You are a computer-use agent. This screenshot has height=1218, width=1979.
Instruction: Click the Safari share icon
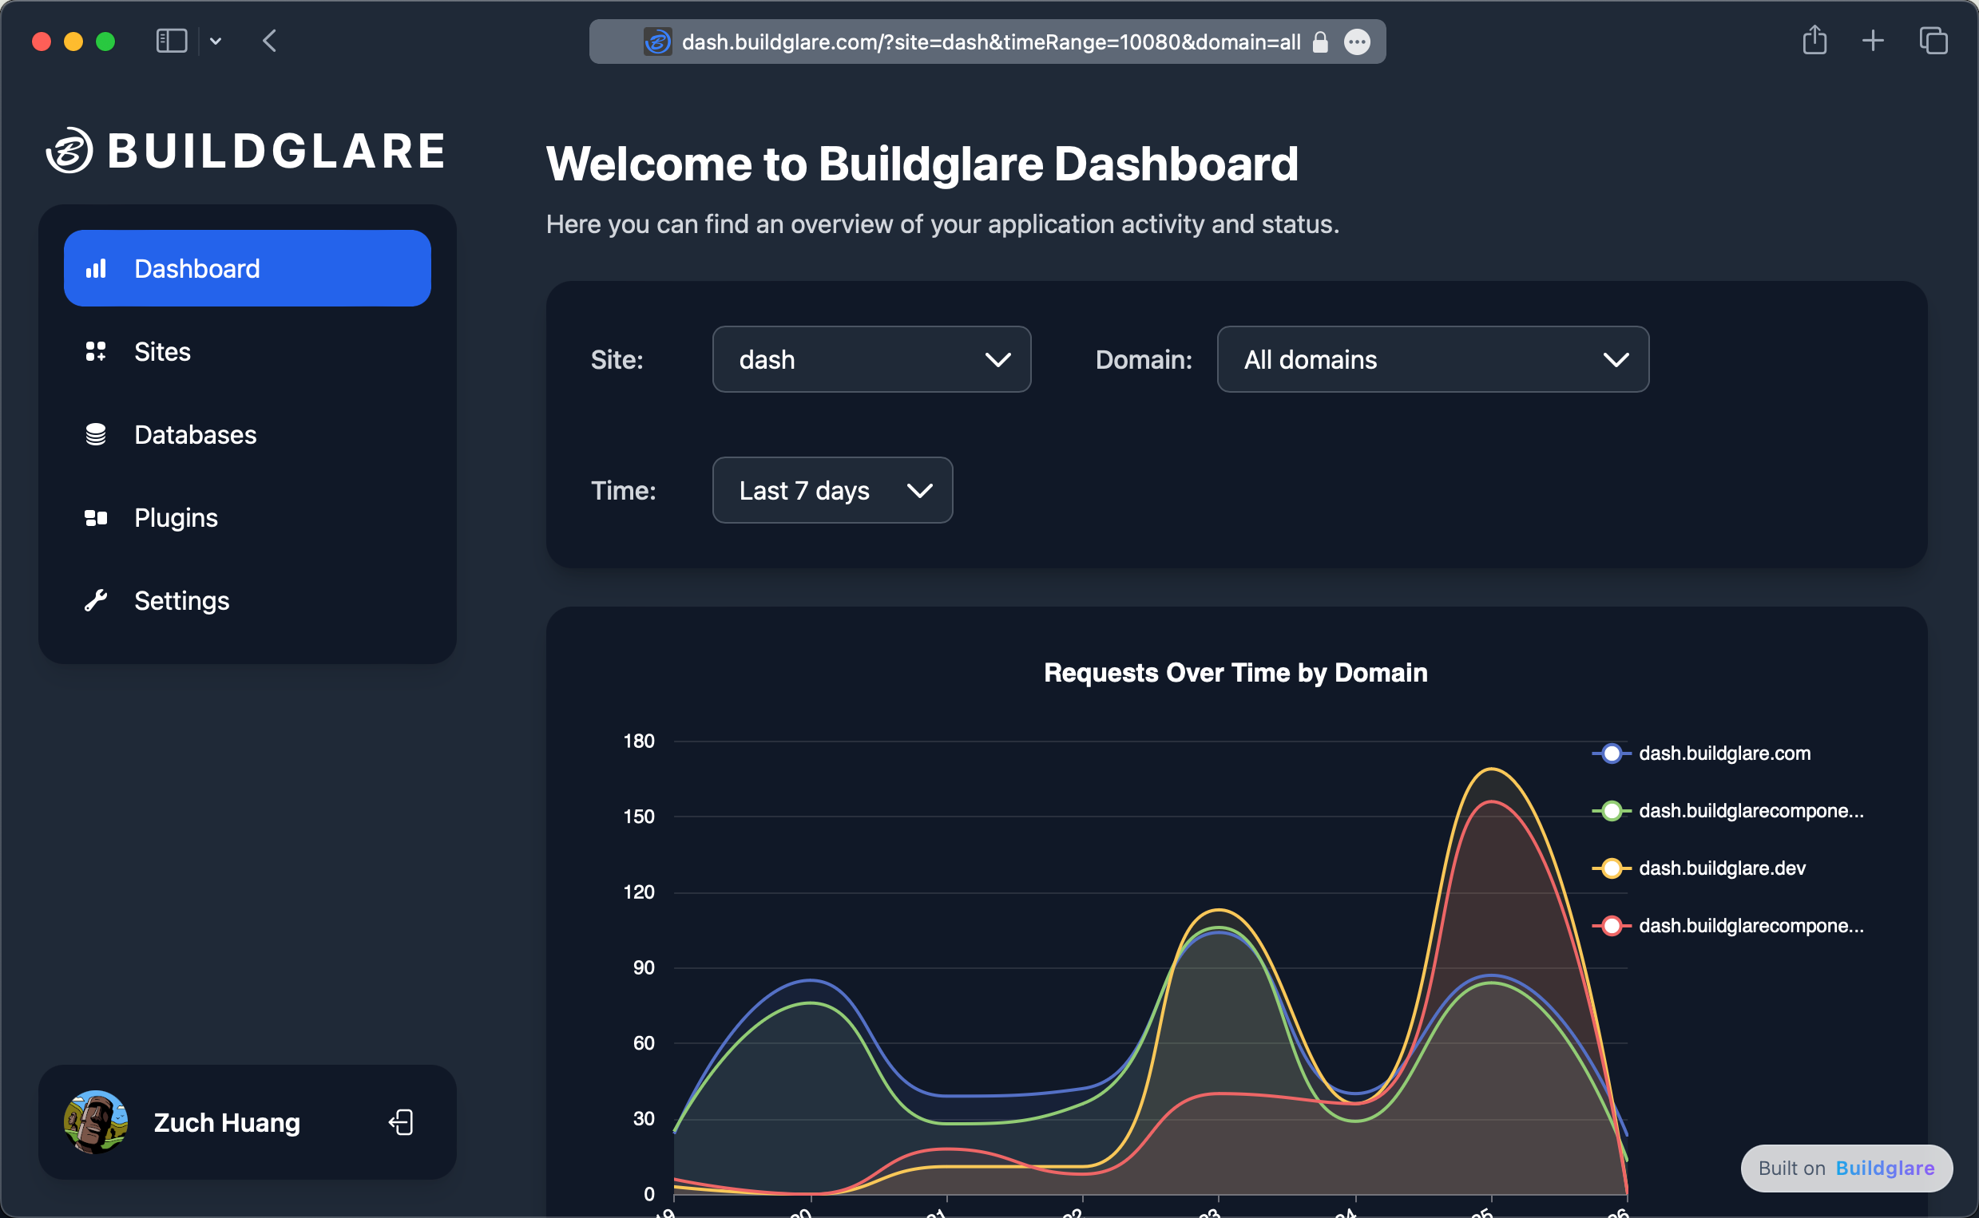point(1814,40)
